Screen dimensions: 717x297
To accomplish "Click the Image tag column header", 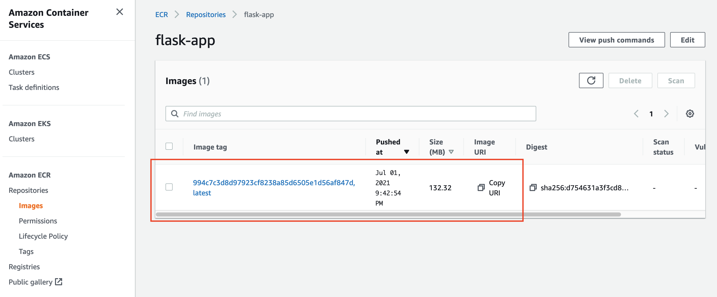I will [210, 147].
